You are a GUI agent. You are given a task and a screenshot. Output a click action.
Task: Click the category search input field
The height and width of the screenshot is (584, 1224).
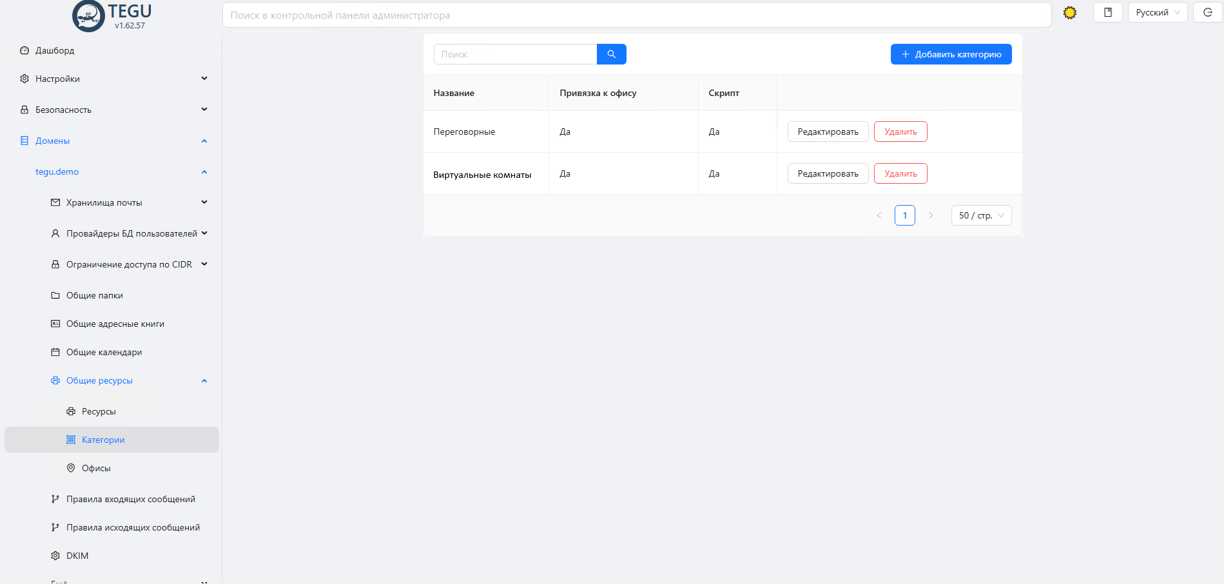click(515, 54)
